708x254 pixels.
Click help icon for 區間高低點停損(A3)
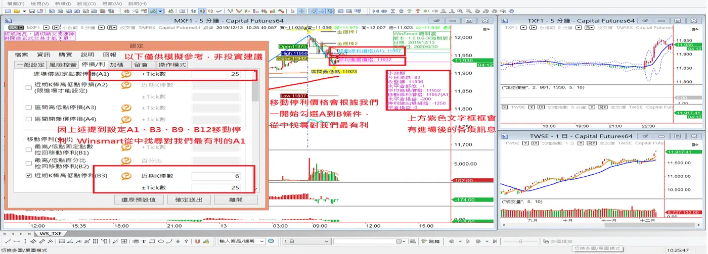[126, 108]
